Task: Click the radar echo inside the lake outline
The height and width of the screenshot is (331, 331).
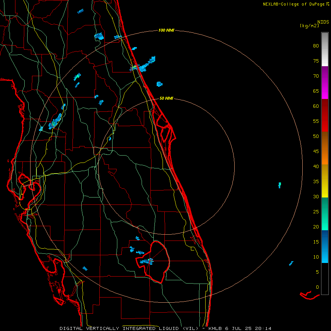Action: tap(147, 261)
